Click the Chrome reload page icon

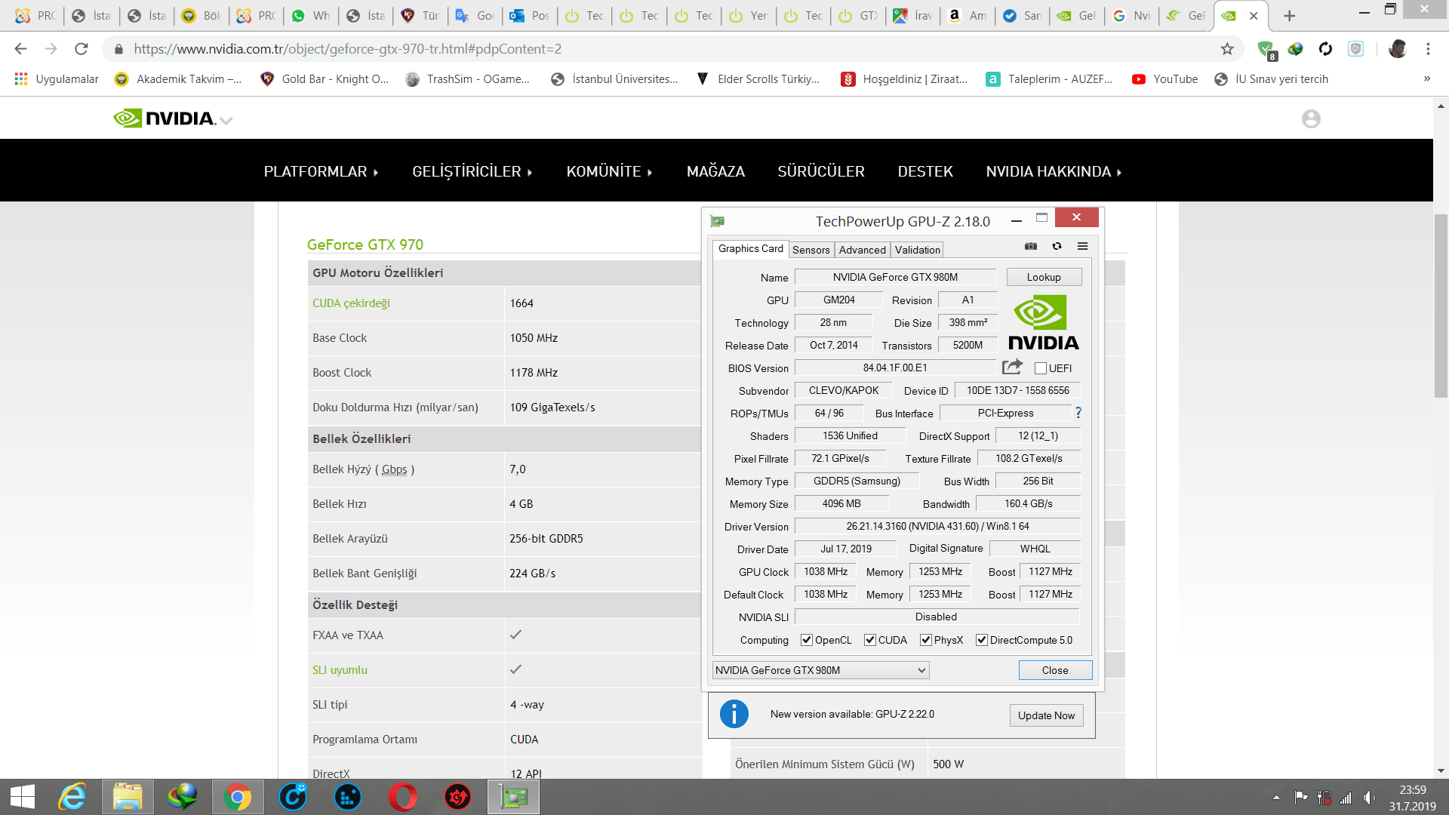pyautogui.click(x=82, y=49)
